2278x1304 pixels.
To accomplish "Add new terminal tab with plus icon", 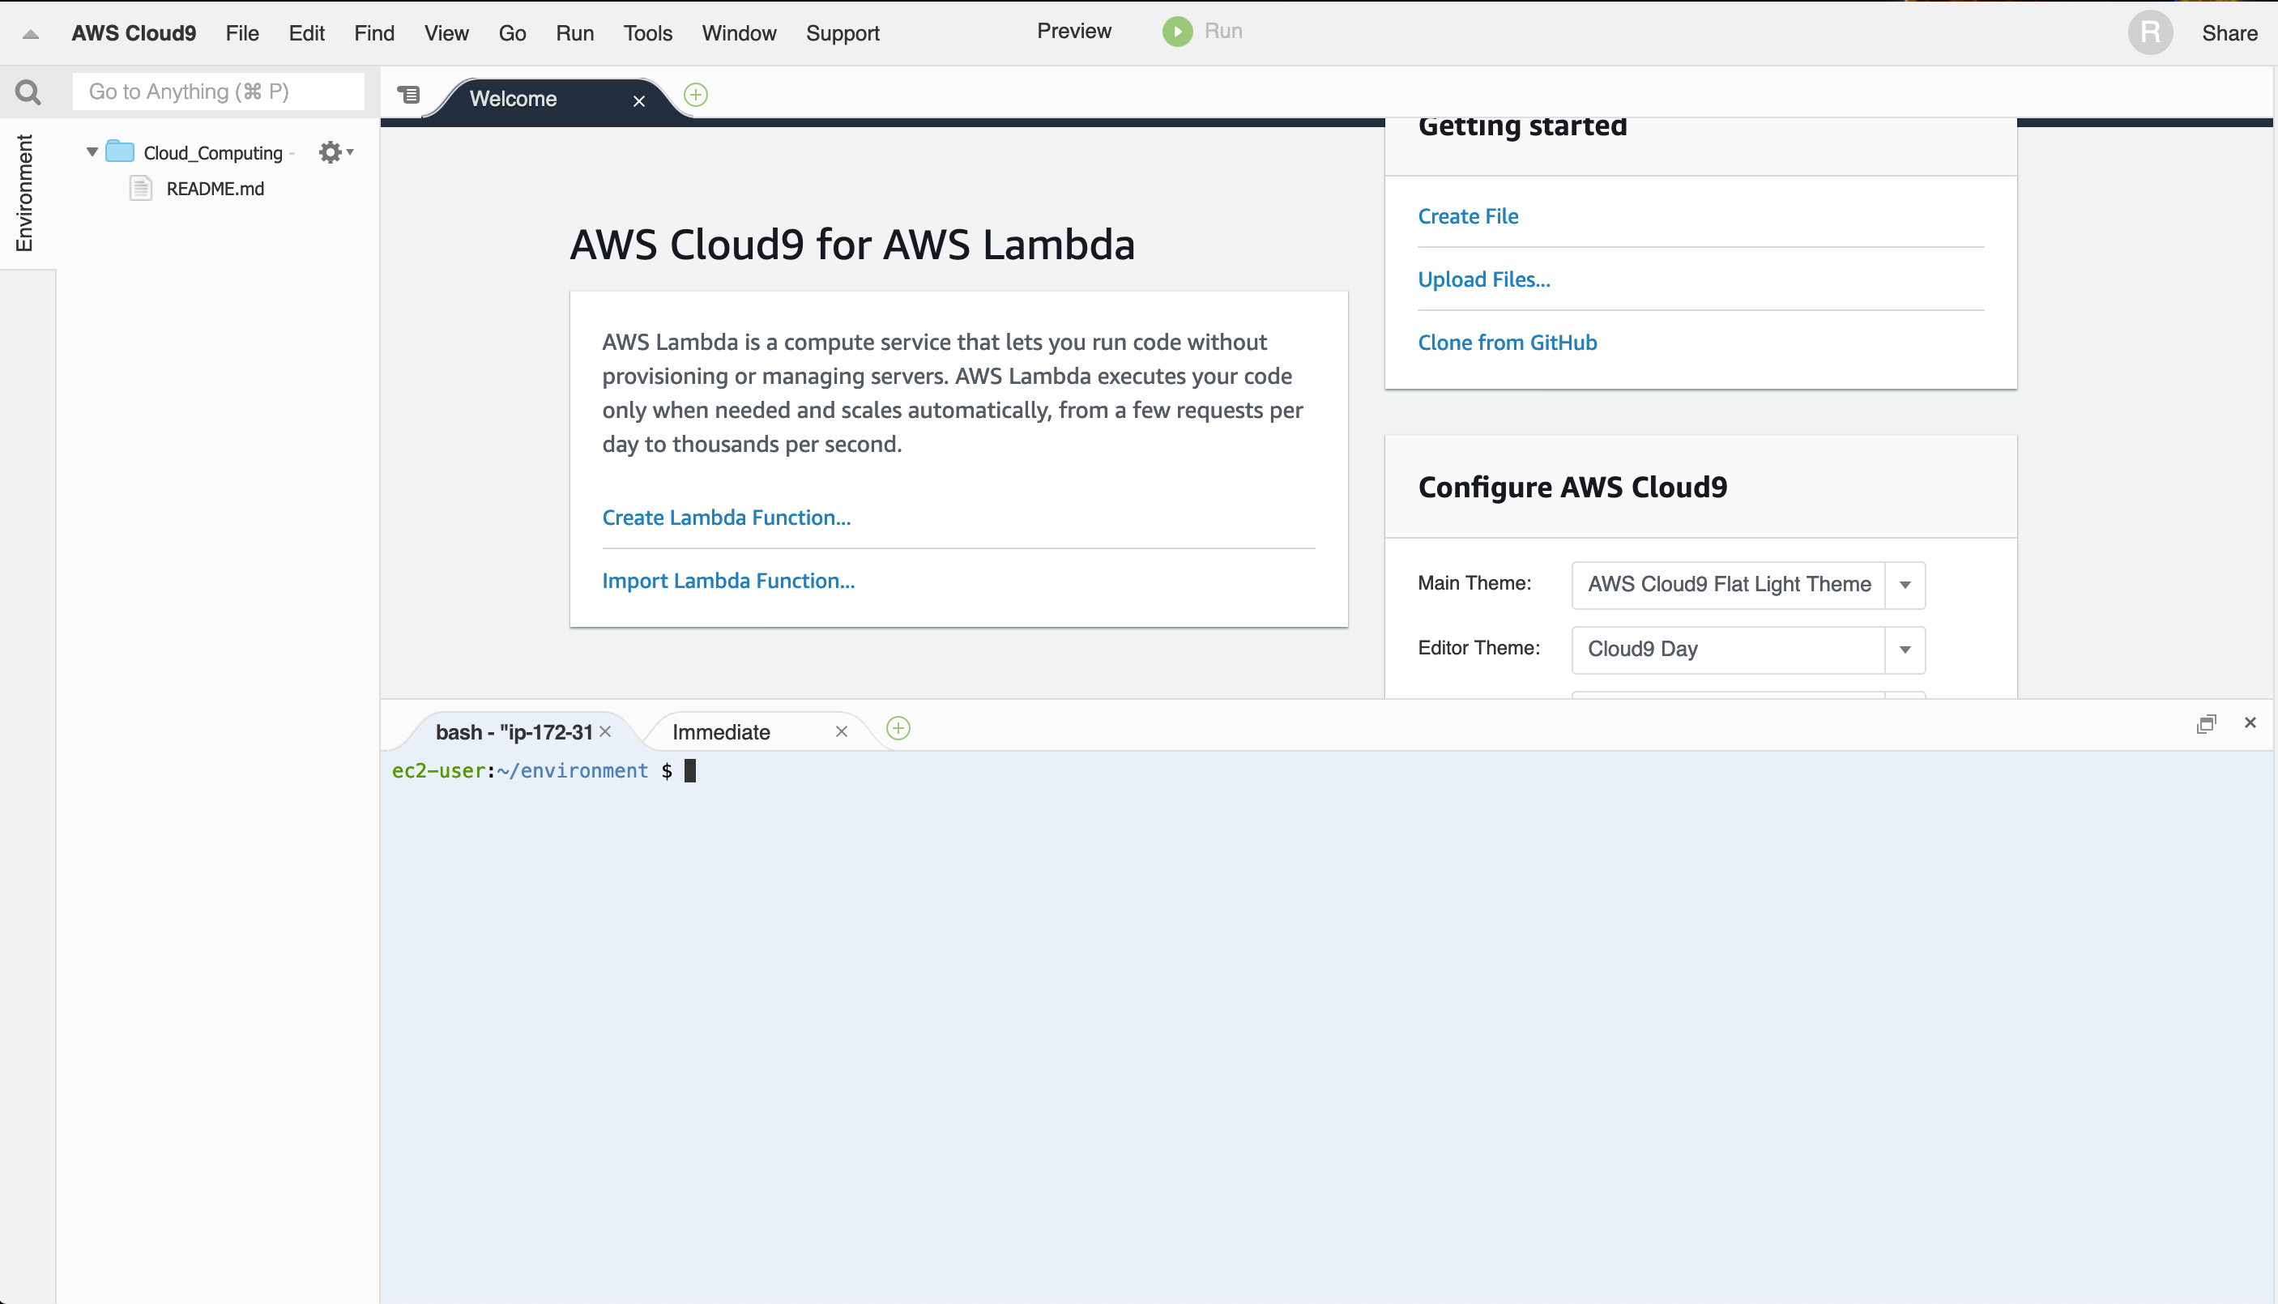I will [898, 727].
